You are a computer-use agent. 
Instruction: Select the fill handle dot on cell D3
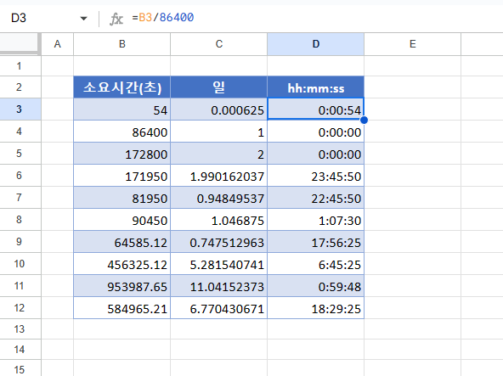tap(364, 120)
